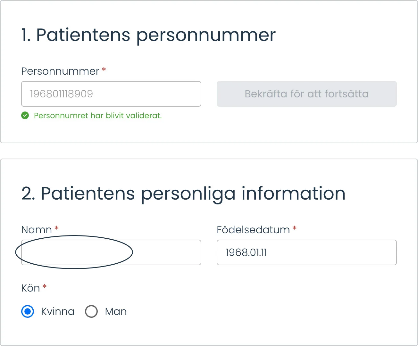Click the green validation checkmark icon
This screenshot has height=346, width=418.
(25, 115)
